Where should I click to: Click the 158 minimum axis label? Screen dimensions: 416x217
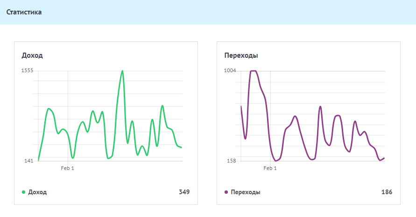[x=231, y=161]
